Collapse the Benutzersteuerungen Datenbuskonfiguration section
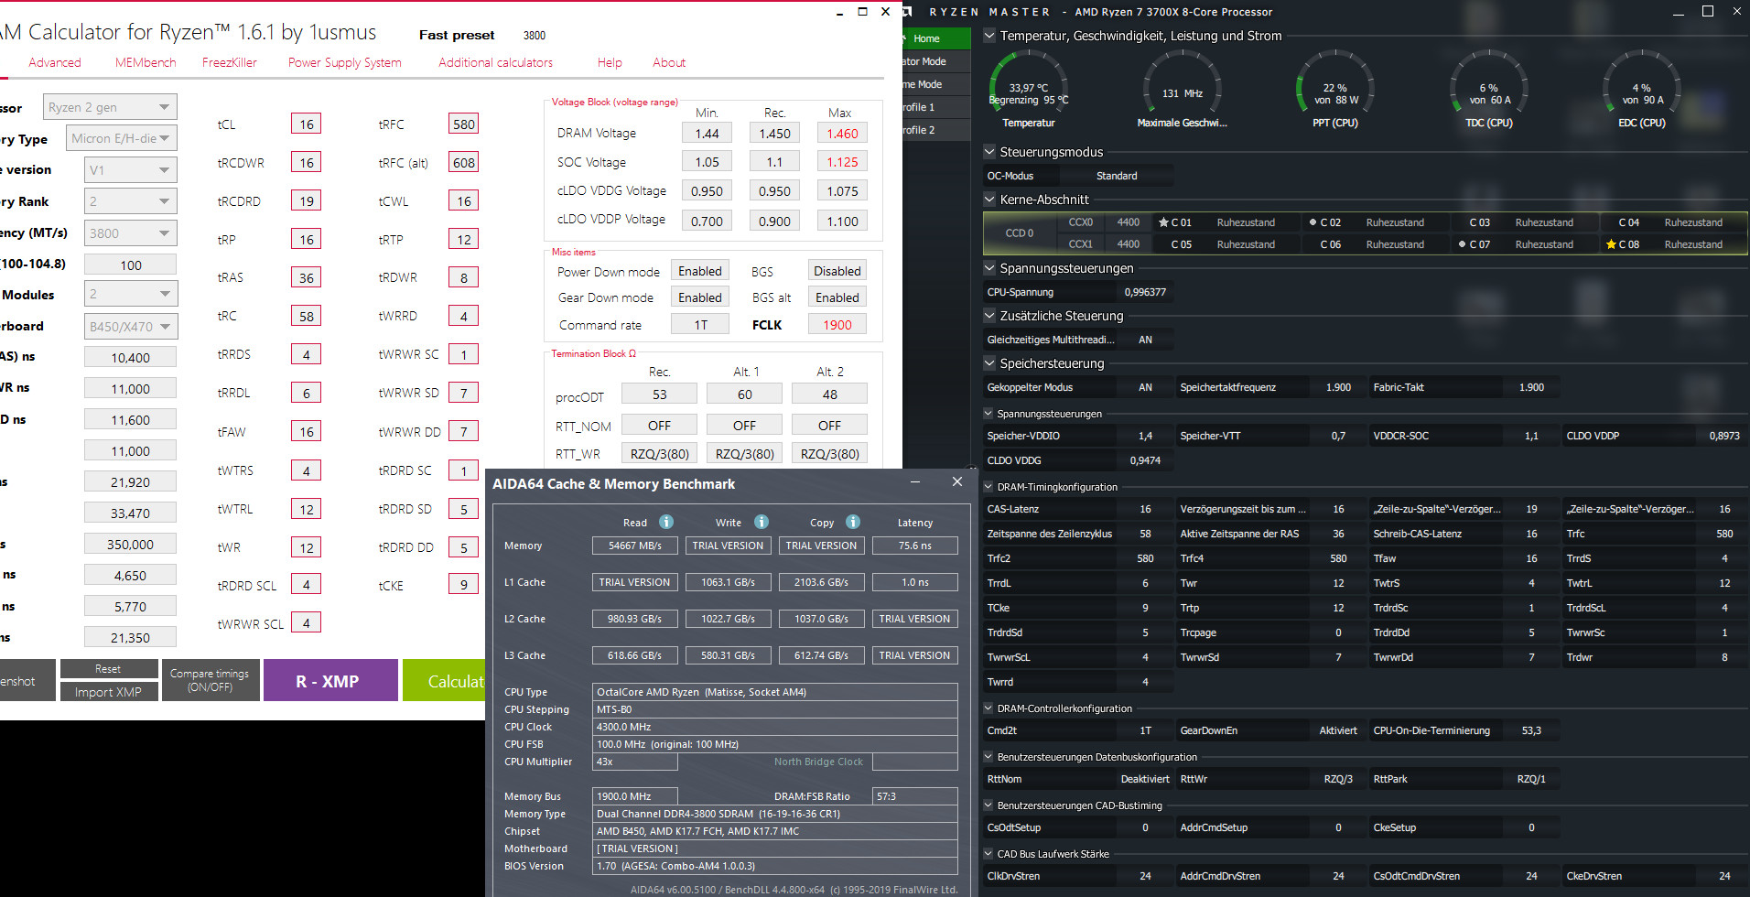Screen dimensions: 1750x897 988,757
